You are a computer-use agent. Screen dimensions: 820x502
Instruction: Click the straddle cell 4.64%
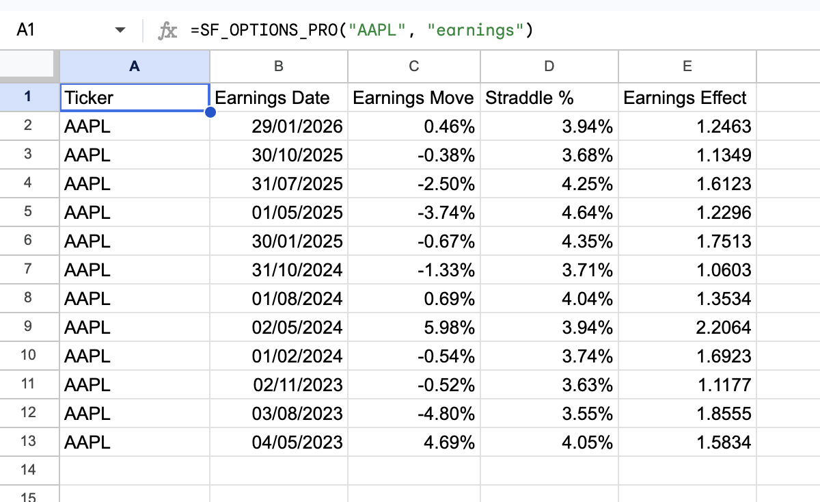[549, 212]
